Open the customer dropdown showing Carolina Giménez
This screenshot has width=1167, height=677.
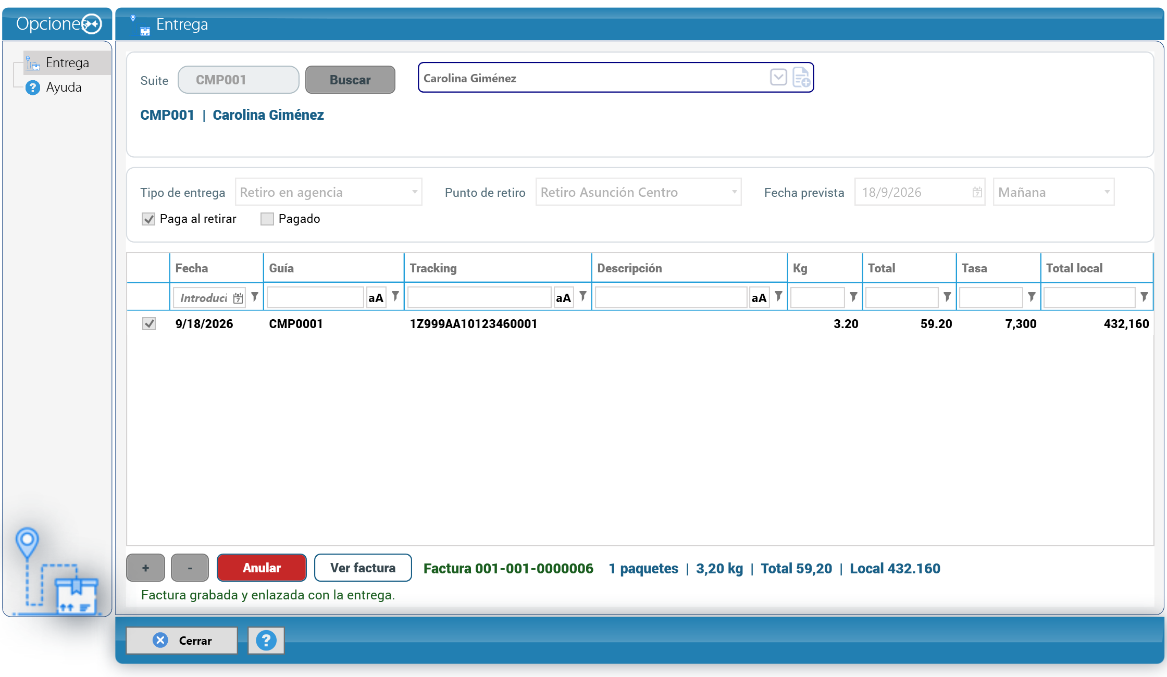(778, 78)
